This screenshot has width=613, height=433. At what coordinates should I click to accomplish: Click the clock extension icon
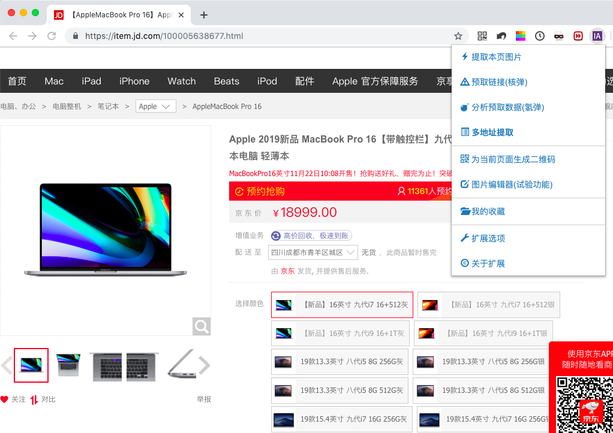[539, 36]
